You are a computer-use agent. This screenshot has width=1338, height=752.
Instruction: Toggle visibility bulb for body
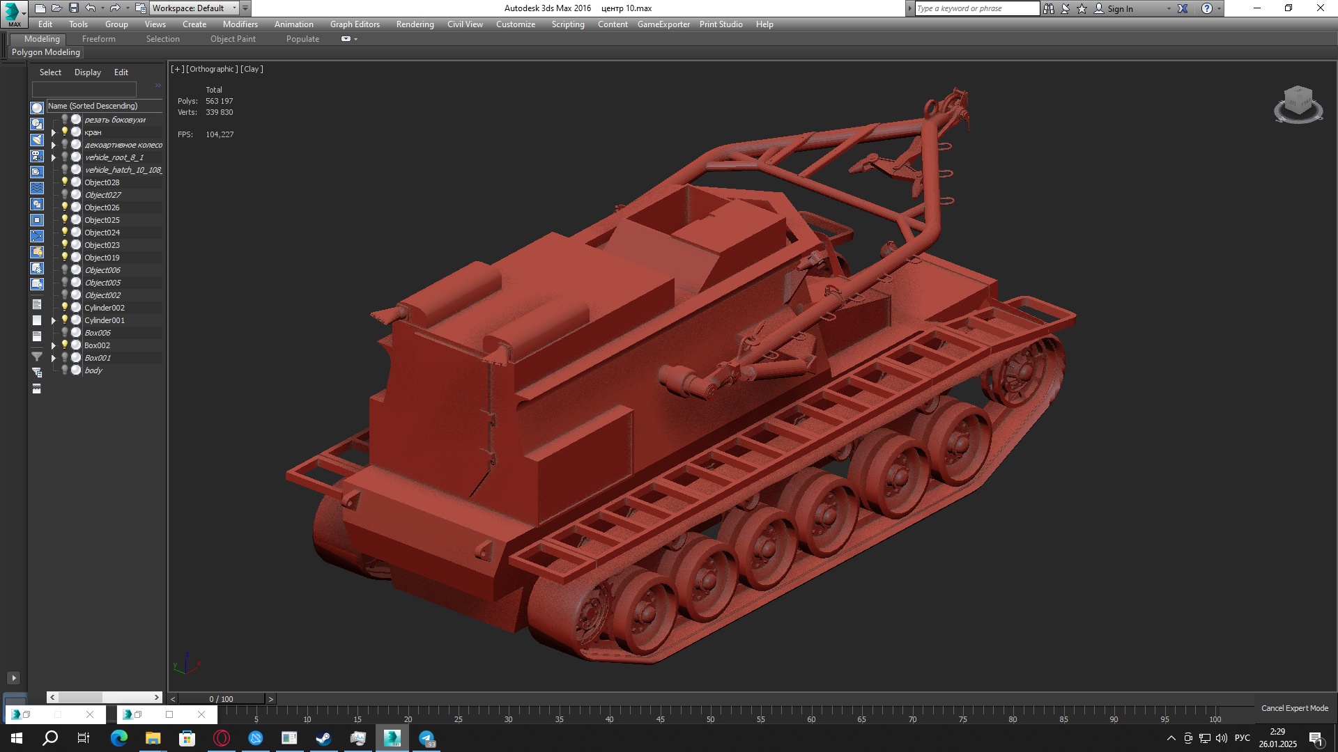(65, 370)
